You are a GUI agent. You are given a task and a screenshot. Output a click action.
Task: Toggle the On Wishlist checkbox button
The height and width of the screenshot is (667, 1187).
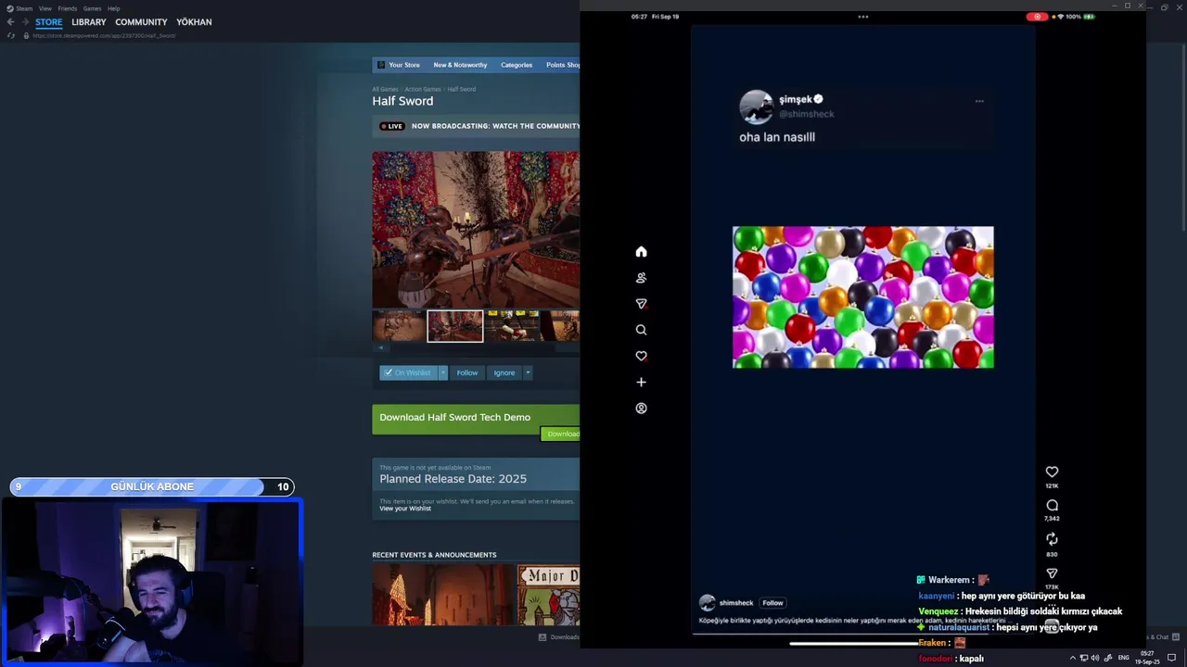tap(408, 372)
